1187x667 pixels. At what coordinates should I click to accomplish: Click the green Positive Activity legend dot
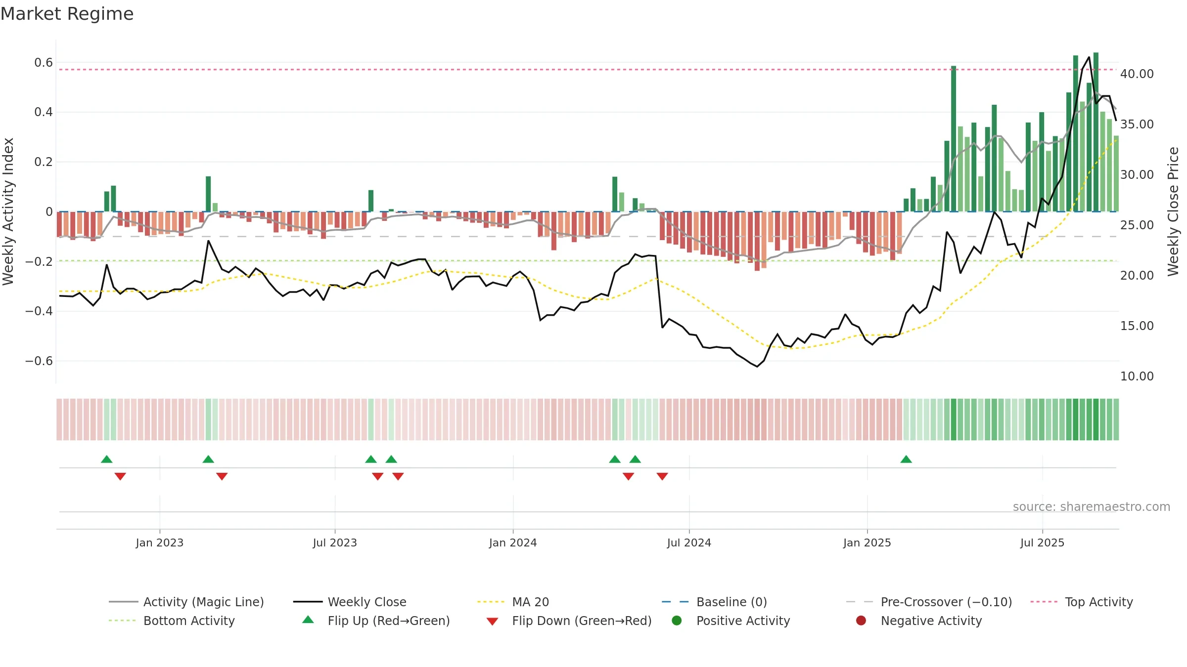(x=677, y=621)
